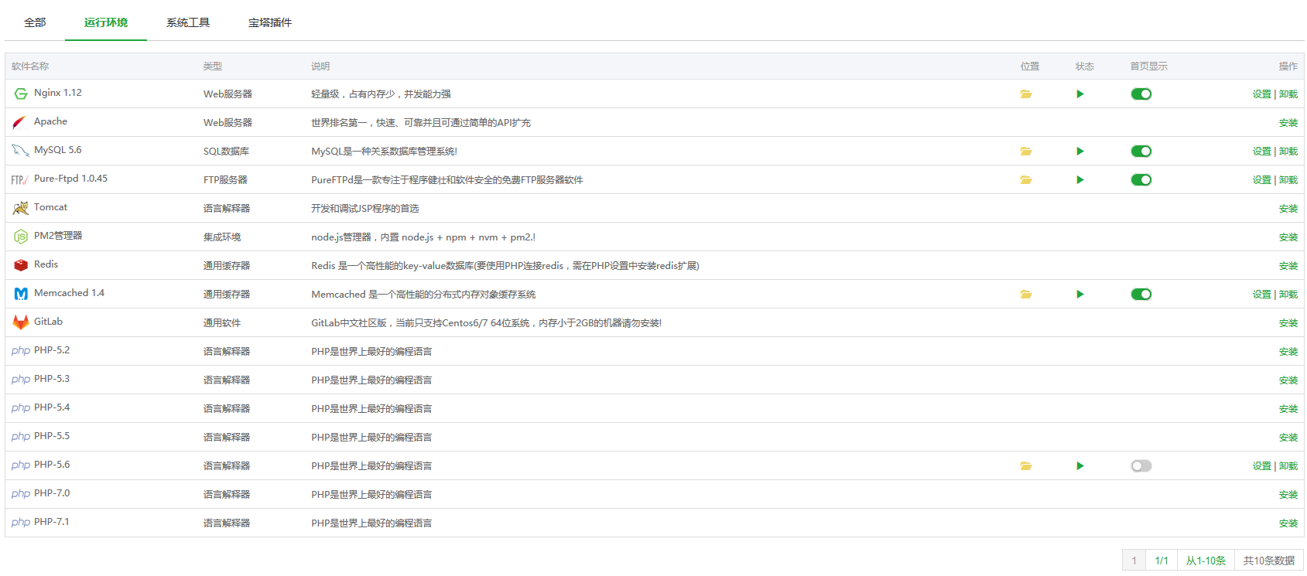1307x576 pixels.
Task: Click the Tomcat cat icon
Action: [x=21, y=208]
